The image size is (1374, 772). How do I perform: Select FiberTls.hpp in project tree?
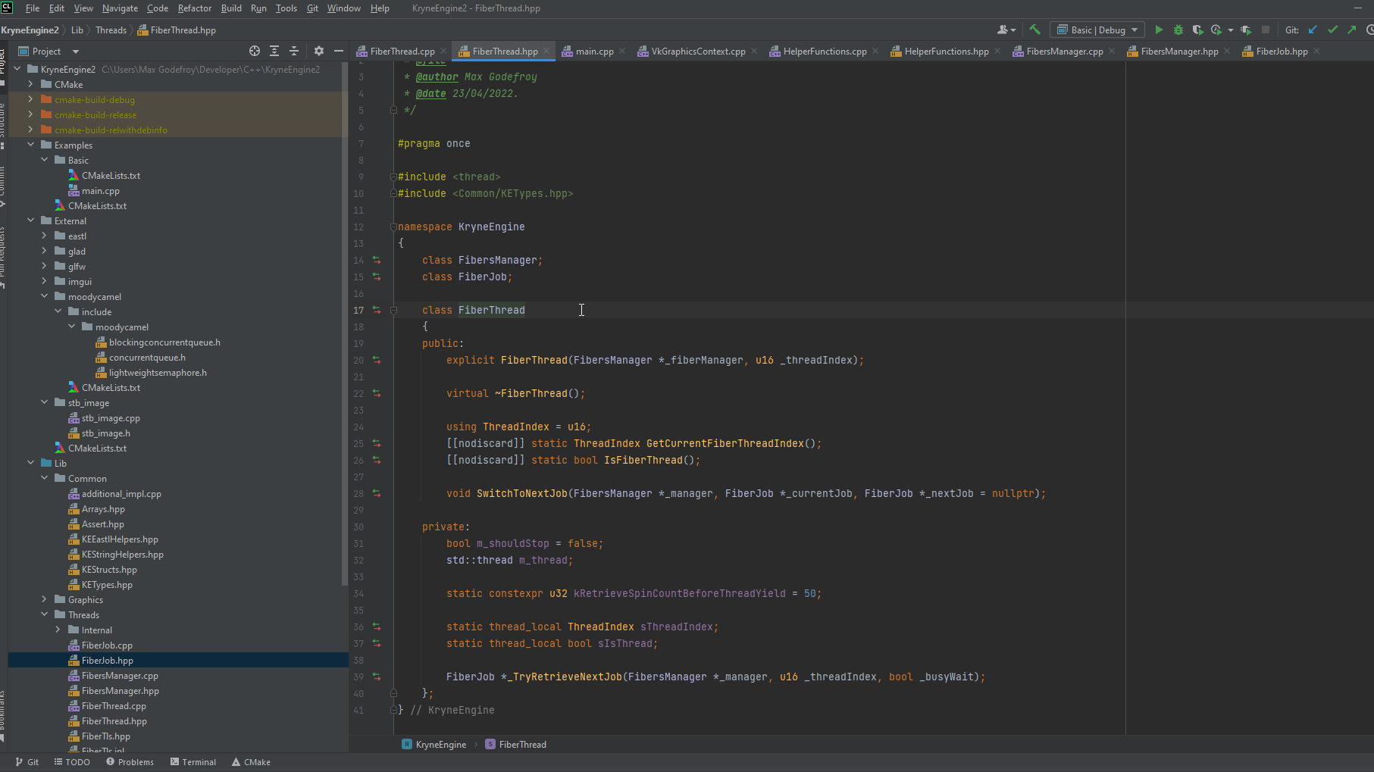(x=106, y=736)
